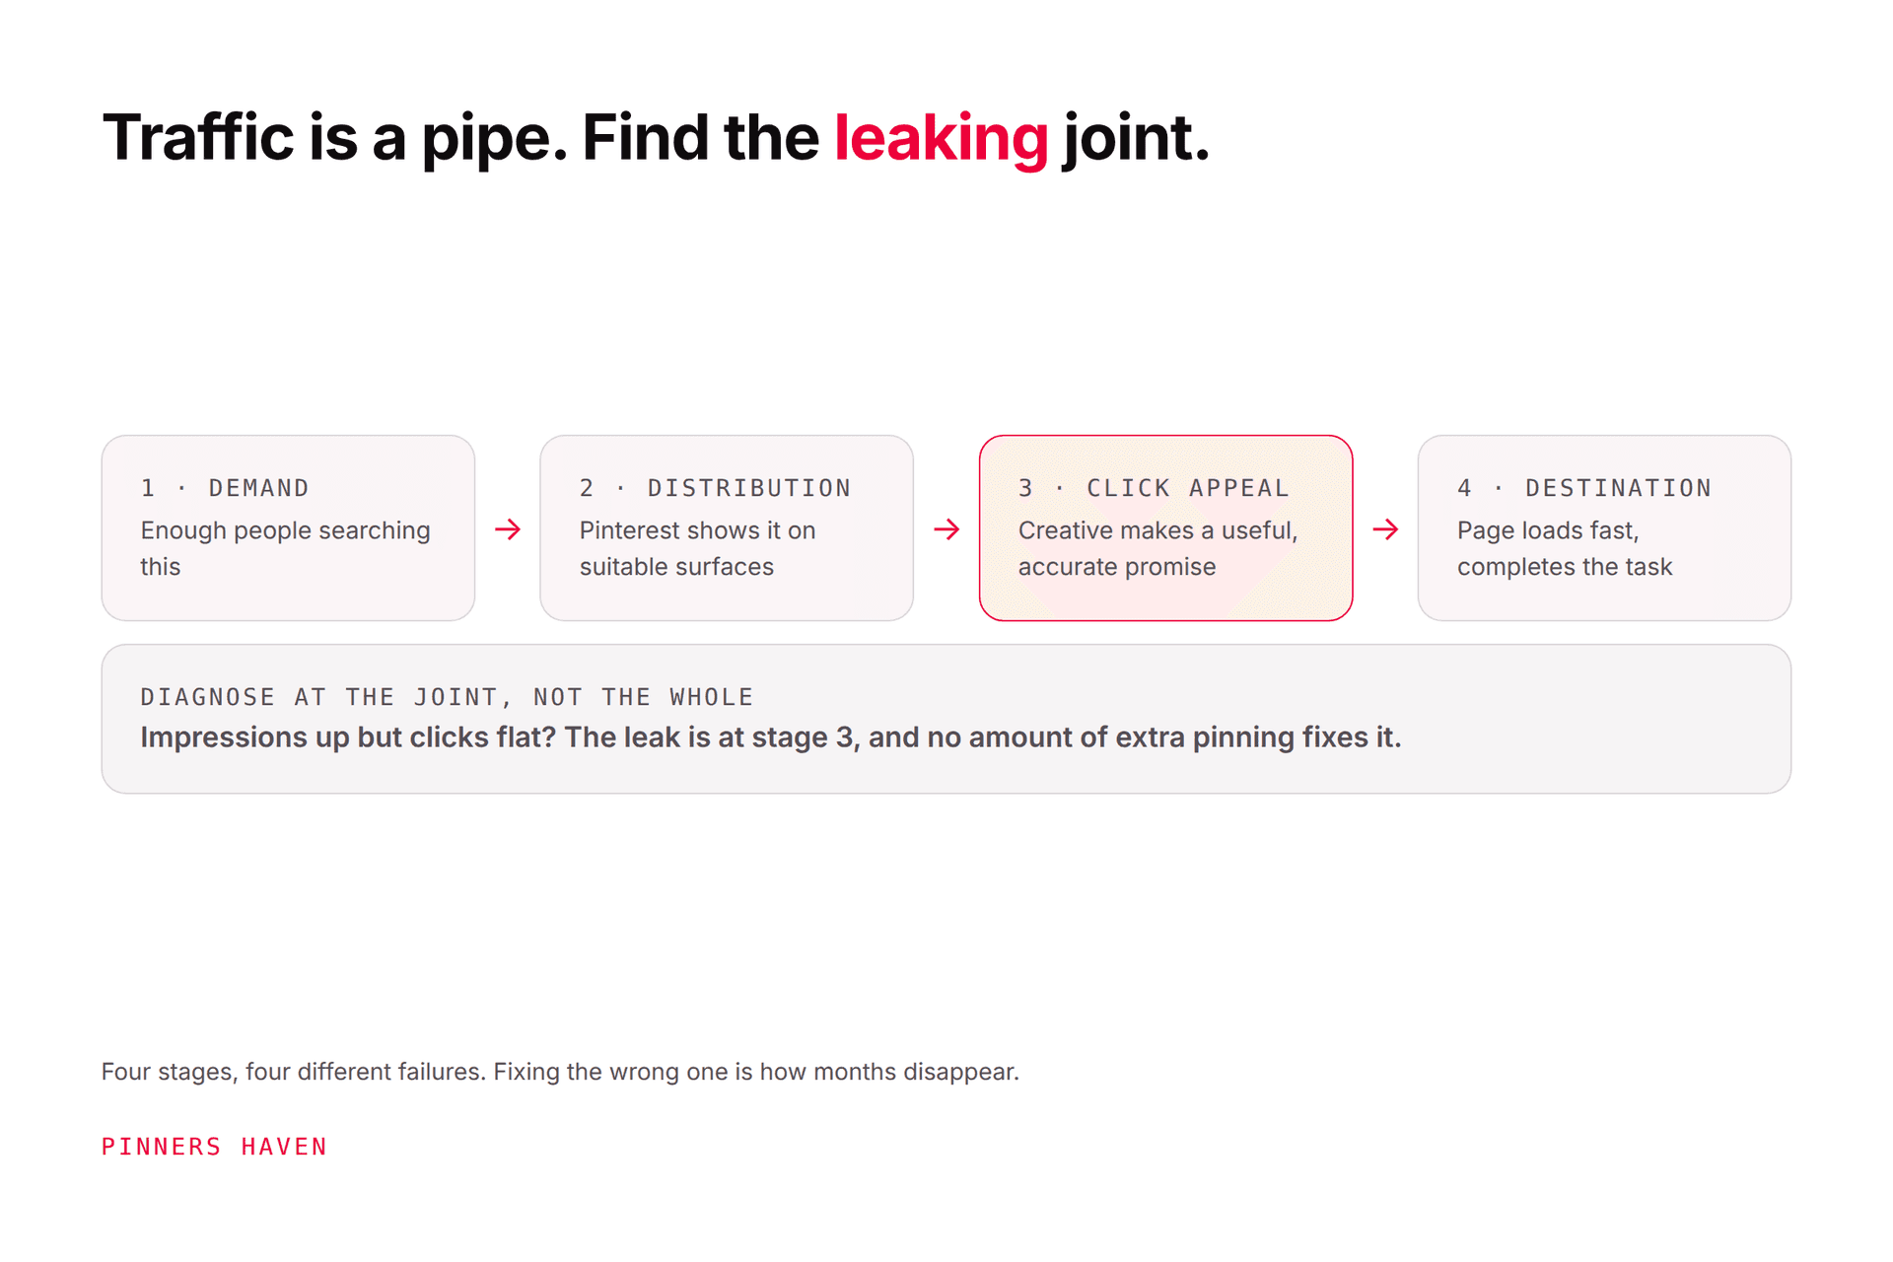Click the CLICK APPEAL stage label
This screenshot has height=1262, width=1893.
coord(1188,488)
